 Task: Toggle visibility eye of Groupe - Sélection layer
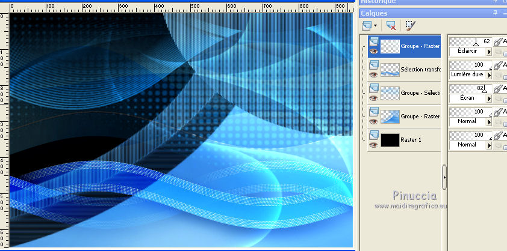pos(374,98)
